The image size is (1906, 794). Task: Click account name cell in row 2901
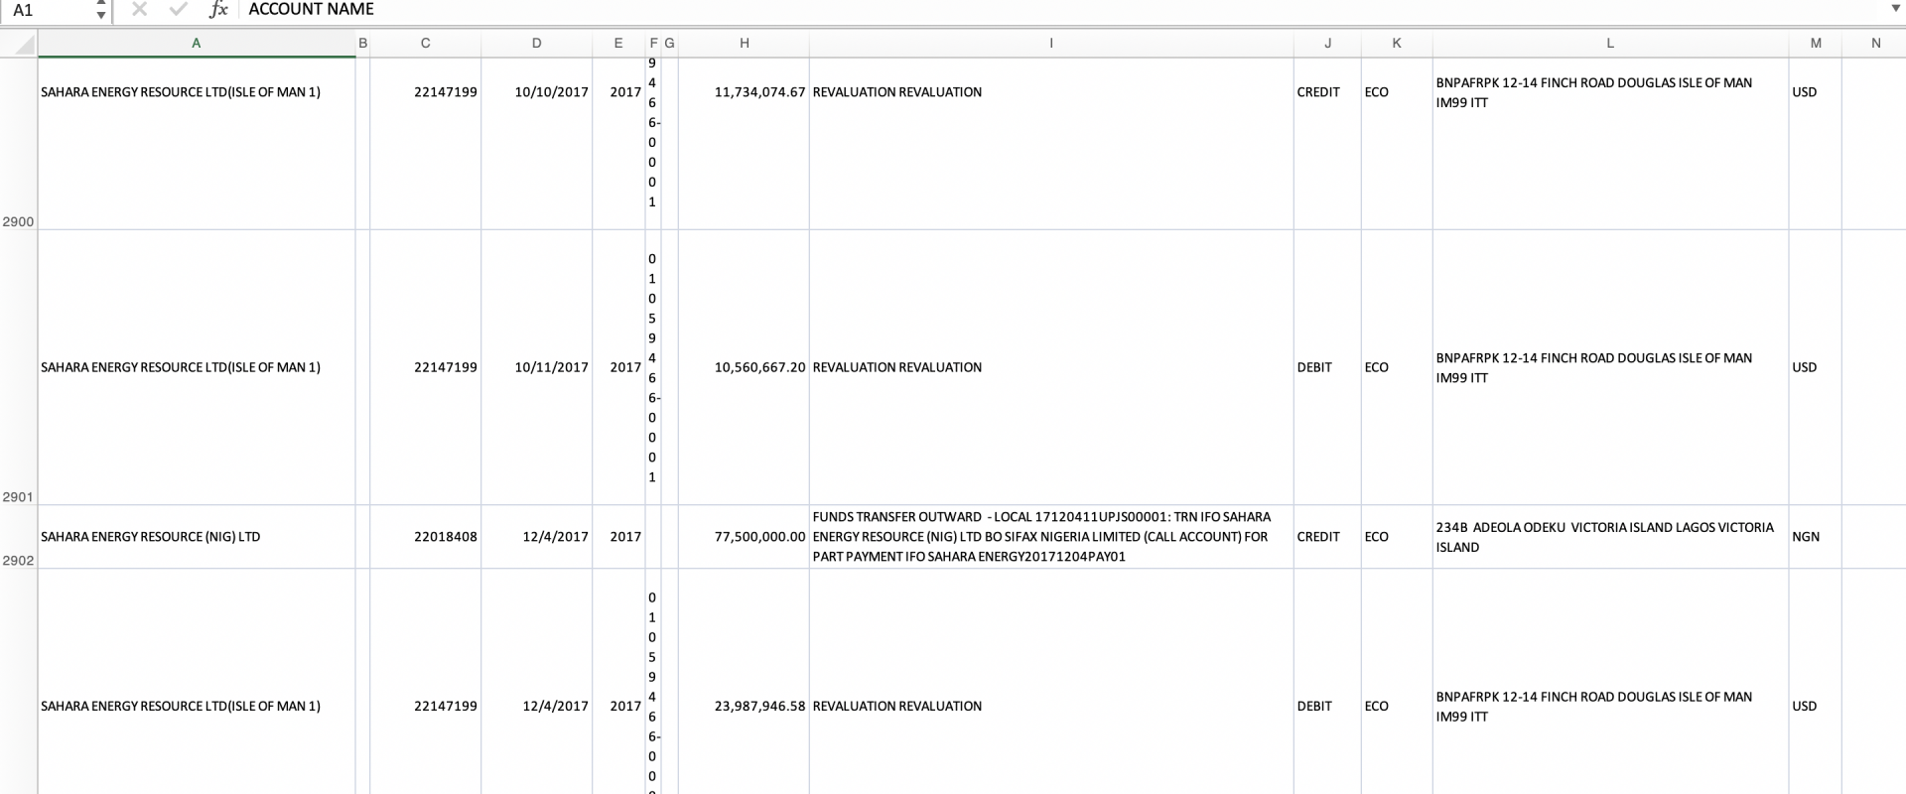click(197, 367)
